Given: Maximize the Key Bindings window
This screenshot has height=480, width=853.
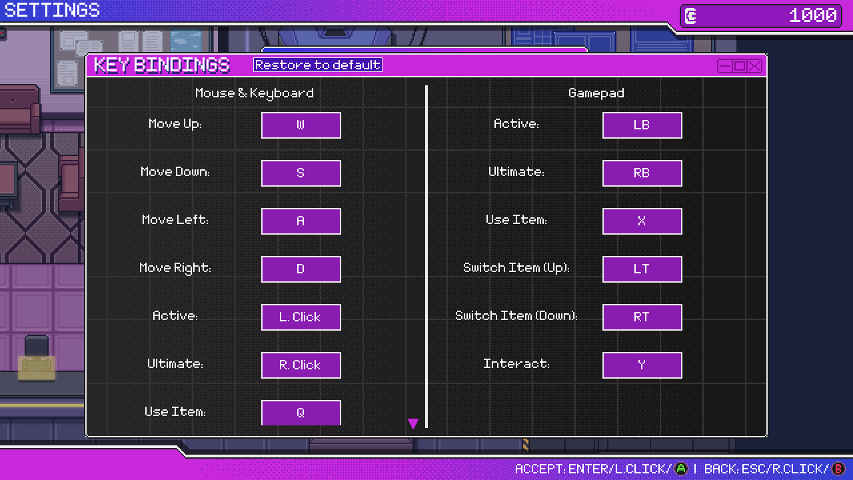Looking at the screenshot, I should pos(740,65).
